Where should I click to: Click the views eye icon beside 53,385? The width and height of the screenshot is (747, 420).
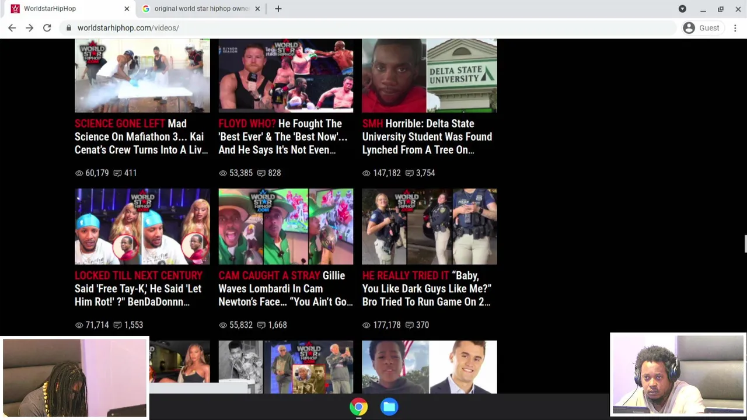coord(222,173)
